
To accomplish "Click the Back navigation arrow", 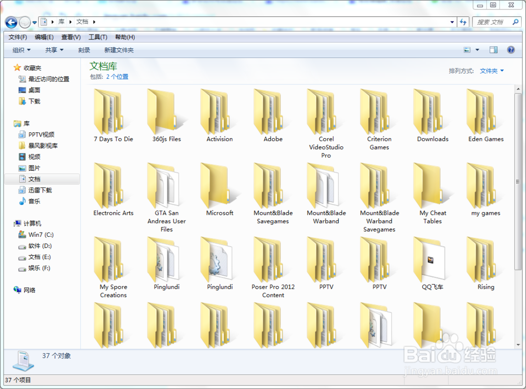I will coord(11,23).
